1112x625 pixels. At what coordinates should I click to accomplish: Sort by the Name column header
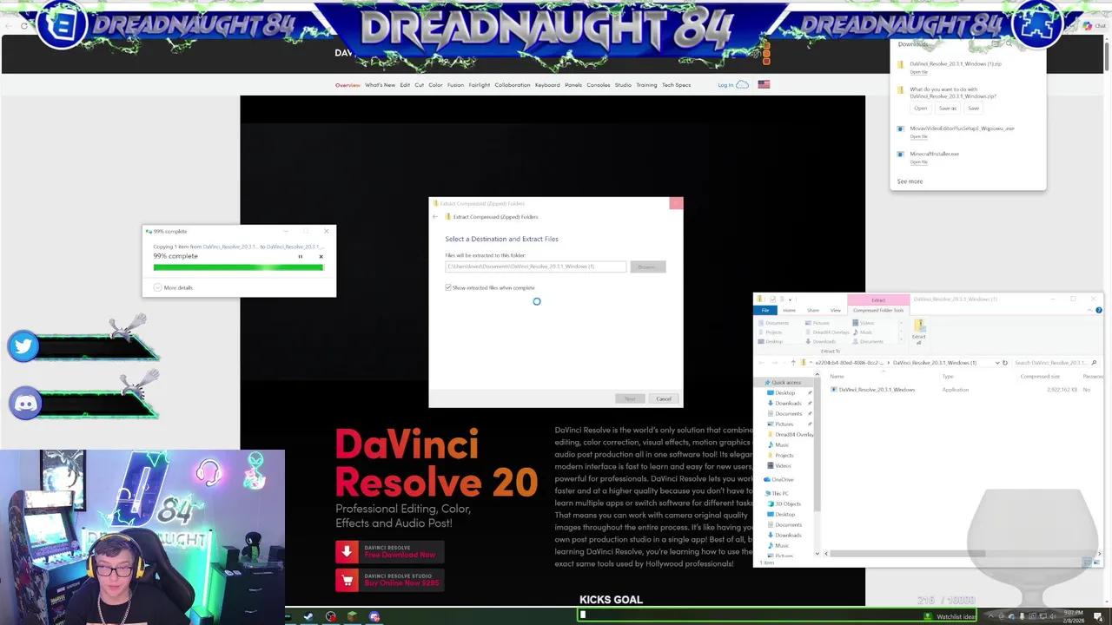[x=837, y=377]
